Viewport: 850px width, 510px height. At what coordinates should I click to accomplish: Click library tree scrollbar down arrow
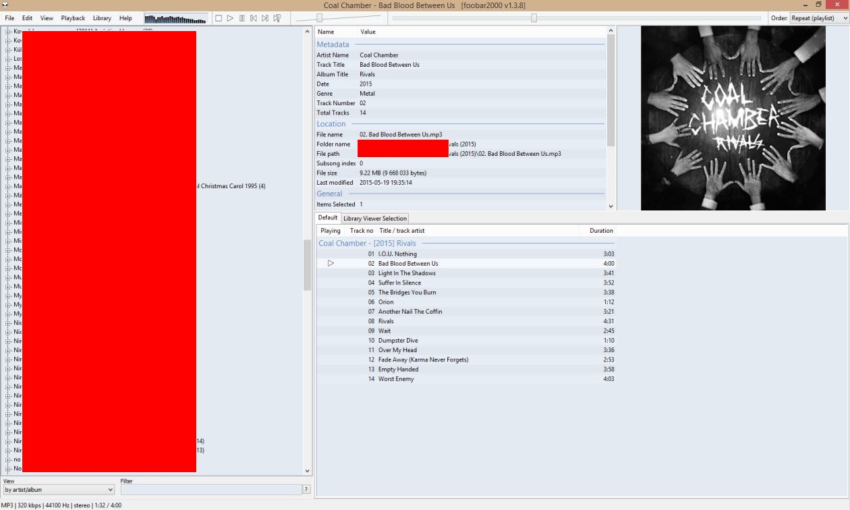coord(308,471)
